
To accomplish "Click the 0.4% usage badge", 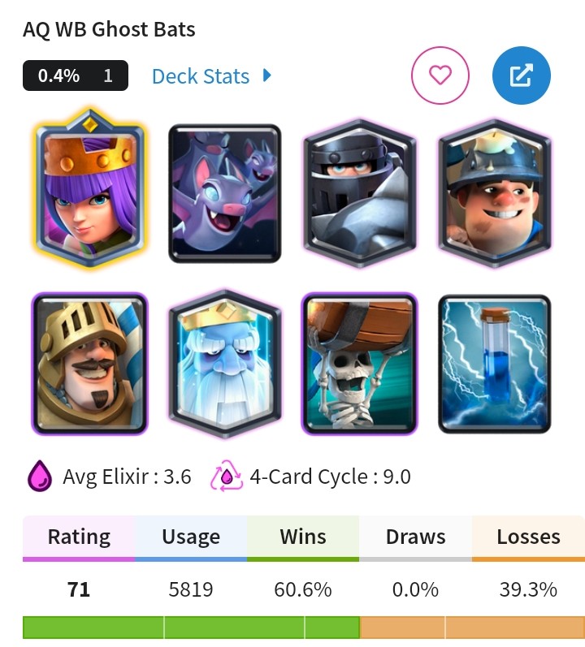I will click(x=76, y=75).
